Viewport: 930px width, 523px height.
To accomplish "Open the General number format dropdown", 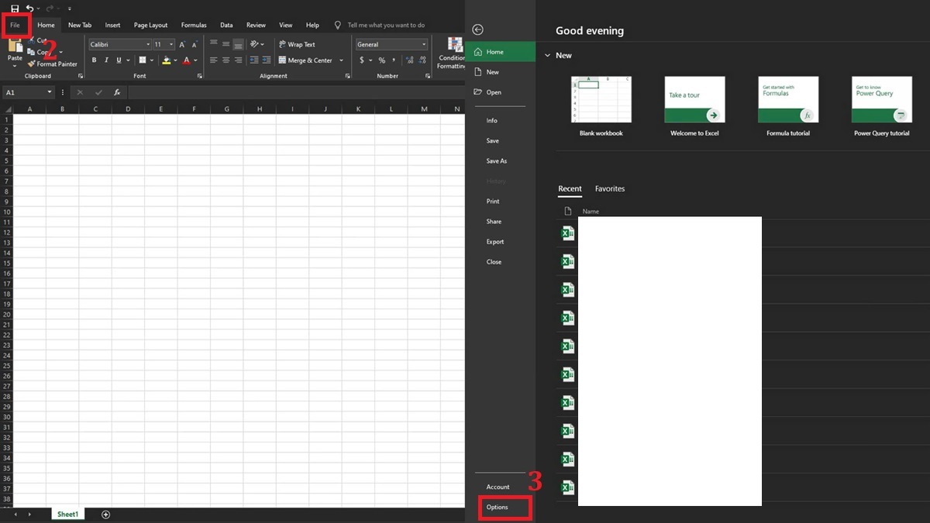I will 422,44.
